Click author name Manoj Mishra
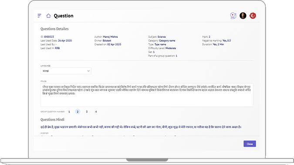The width and height of the screenshot is (294, 165). [x=110, y=37]
